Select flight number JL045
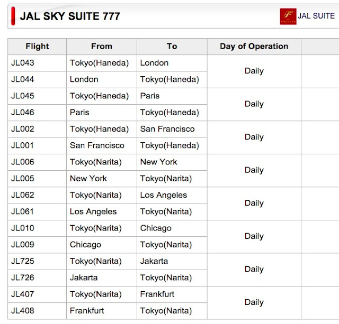Viewport: 339px width, 324px height. pos(23,96)
